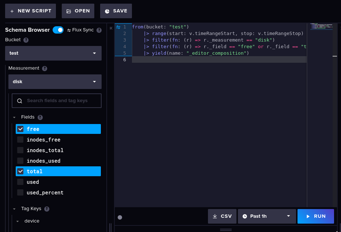
Task: Click the magnifier icon in the search box
Action: click(x=19, y=100)
